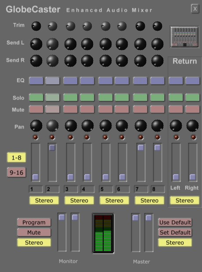Click the Pan knob for Return Left
Screen dimensions: 202x272
[x=176, y=125]
